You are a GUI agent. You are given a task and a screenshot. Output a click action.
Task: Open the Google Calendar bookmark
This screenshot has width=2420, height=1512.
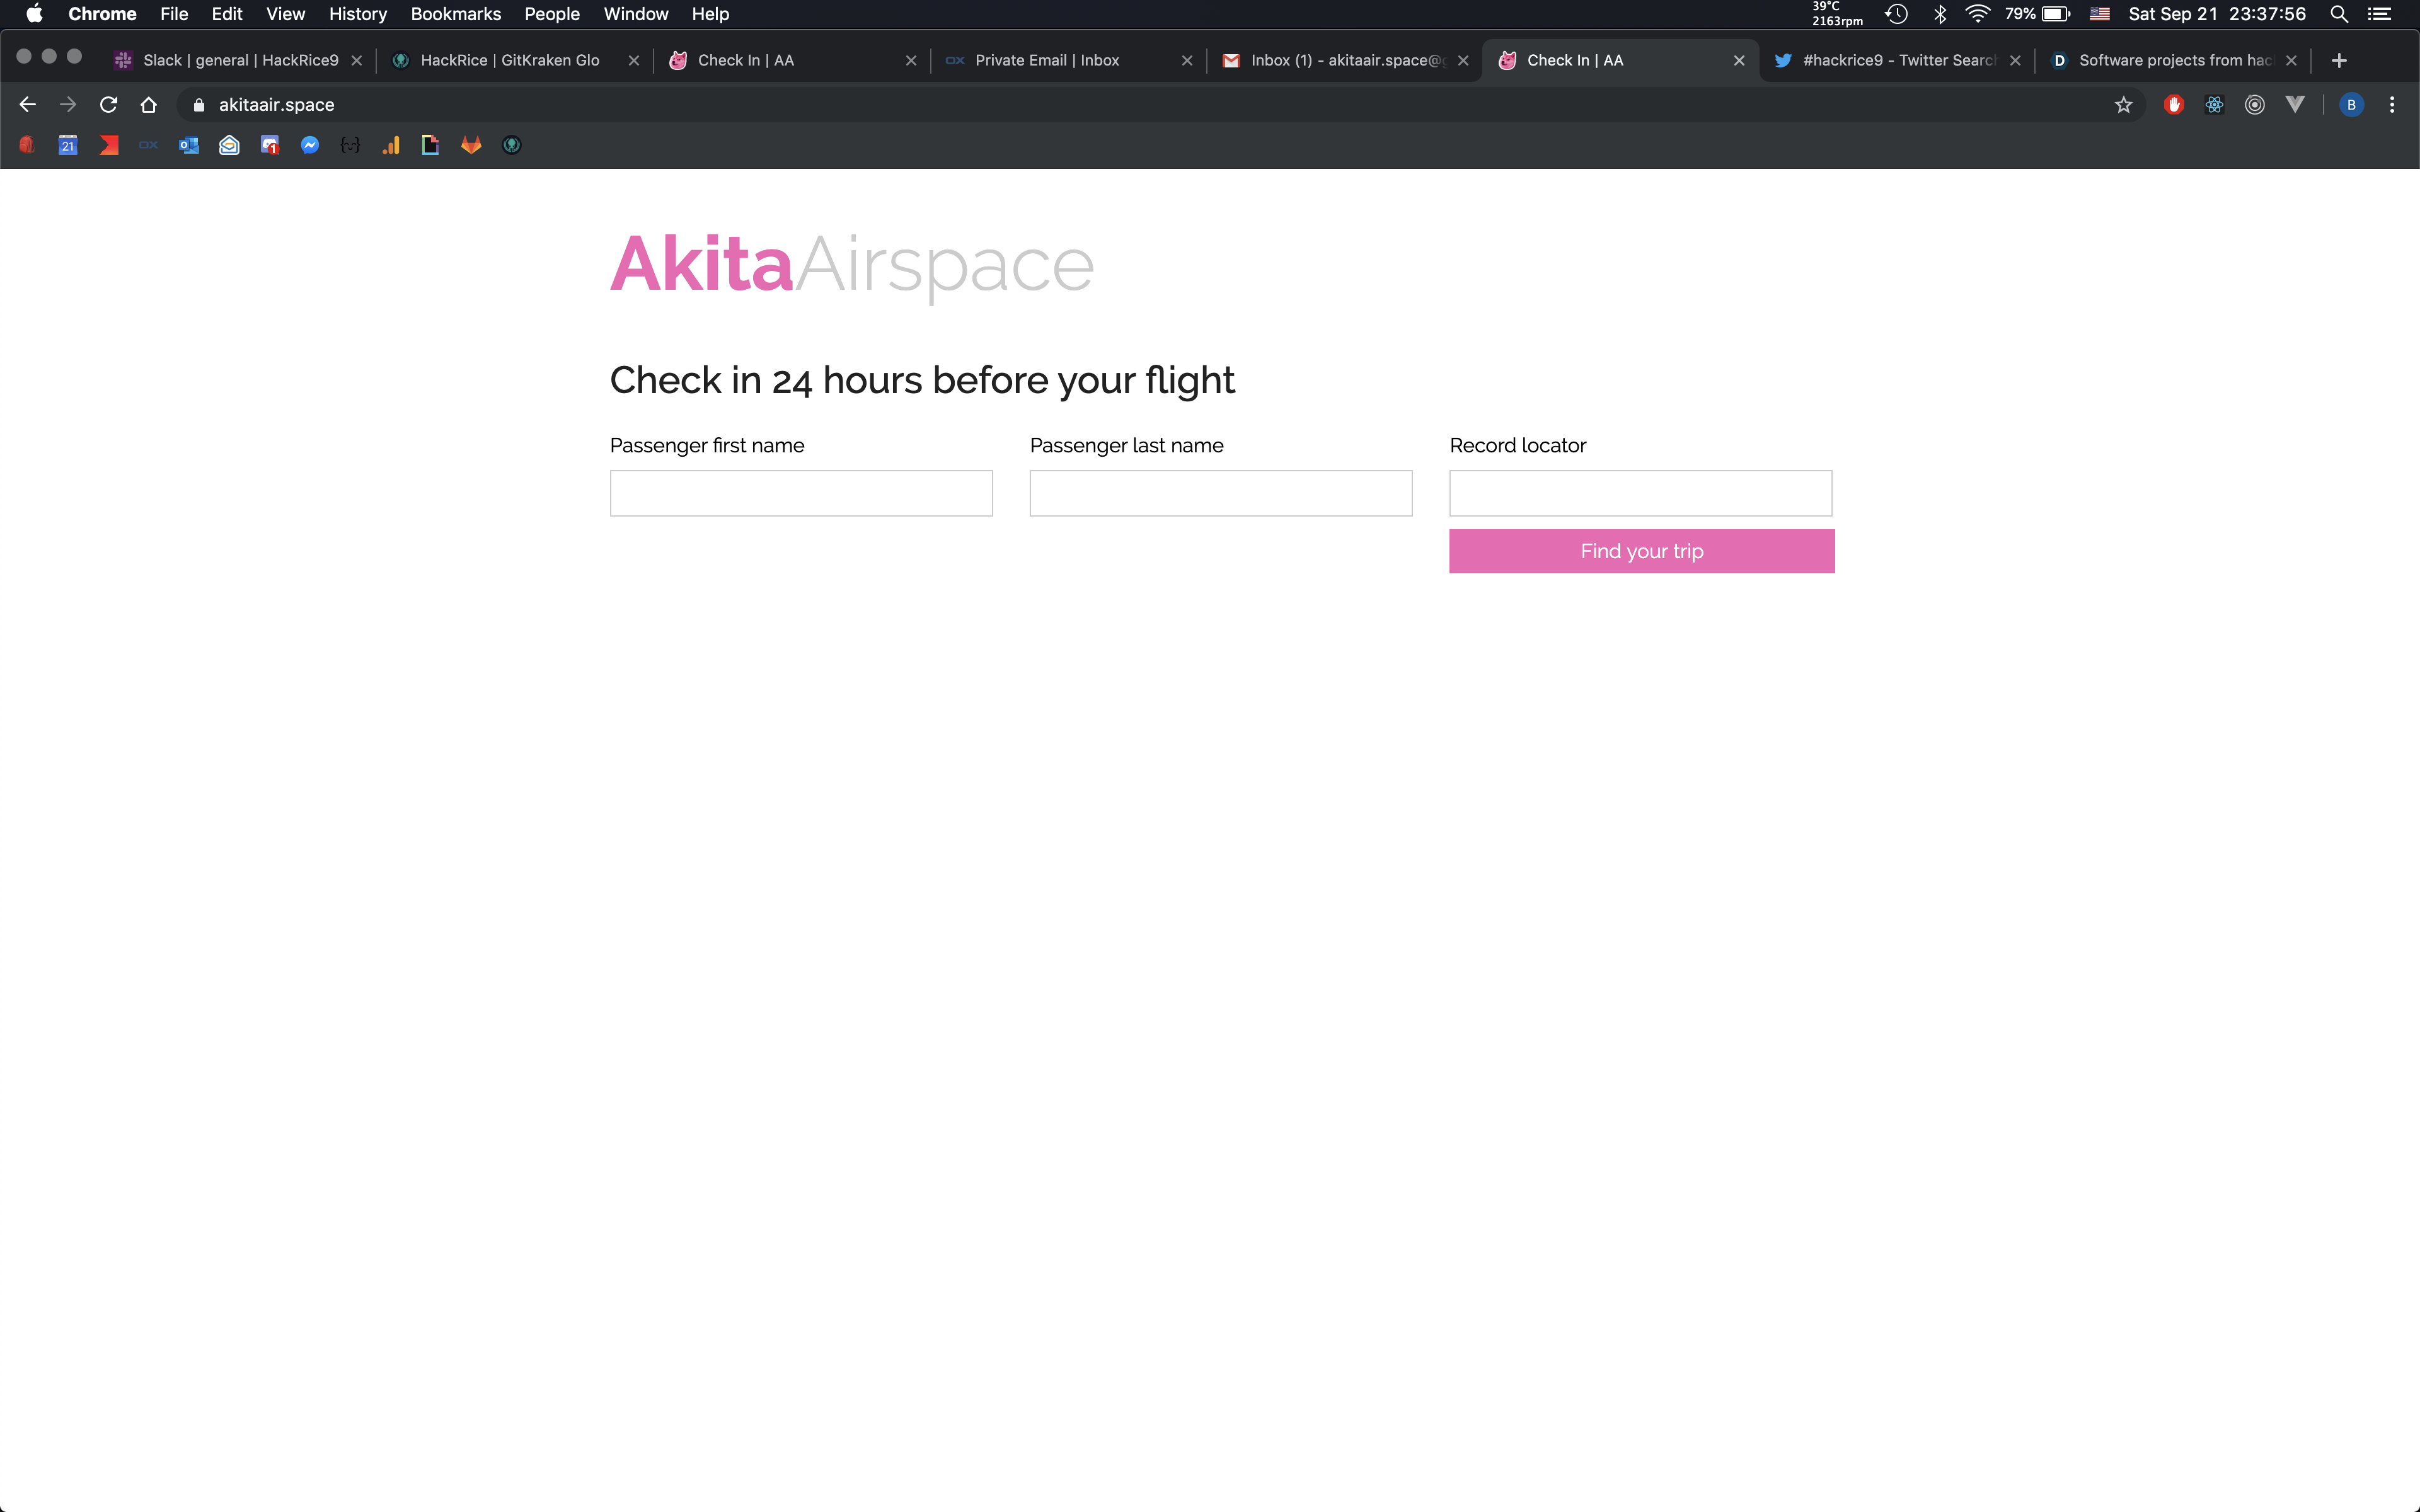68,146
